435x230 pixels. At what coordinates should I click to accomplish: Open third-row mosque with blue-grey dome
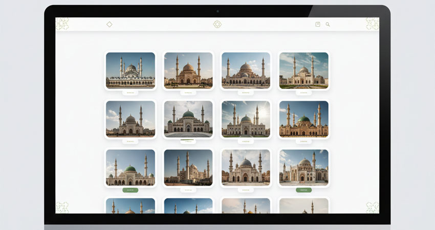tap(246, 168)
